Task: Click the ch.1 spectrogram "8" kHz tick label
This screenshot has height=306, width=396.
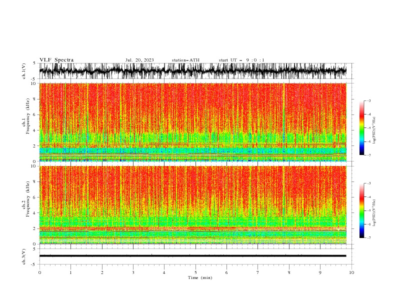Action: (x=35, y=99)
